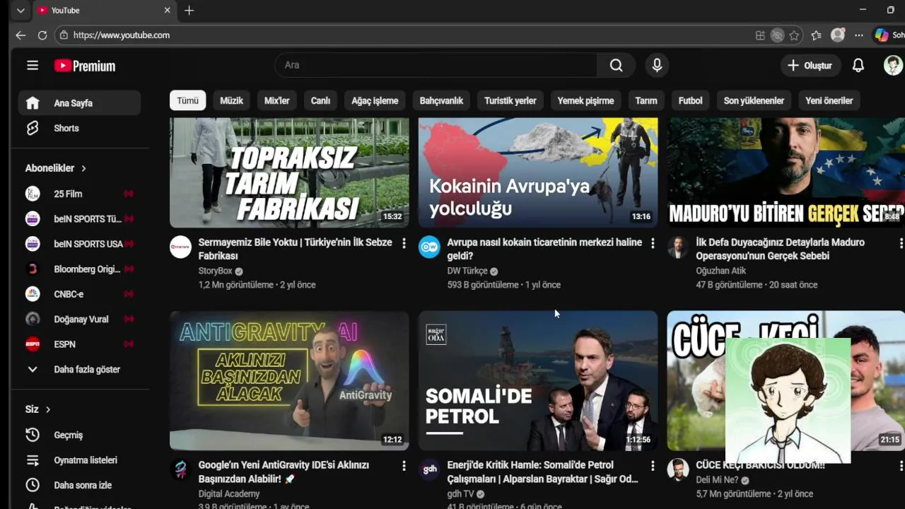Click the StoryBox channel name
This screenshot has height=509, width=905.
coord(215,271)
